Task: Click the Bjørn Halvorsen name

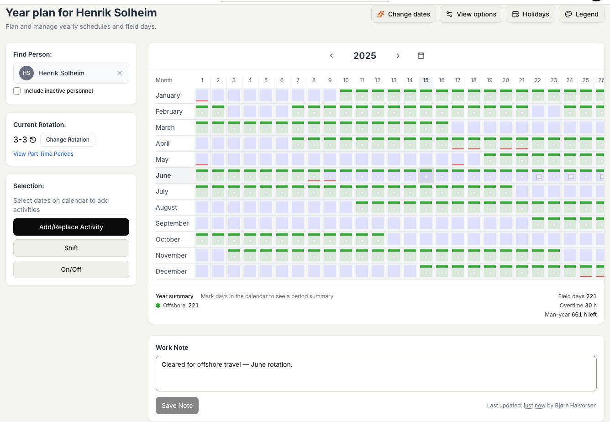Action: 576,406
